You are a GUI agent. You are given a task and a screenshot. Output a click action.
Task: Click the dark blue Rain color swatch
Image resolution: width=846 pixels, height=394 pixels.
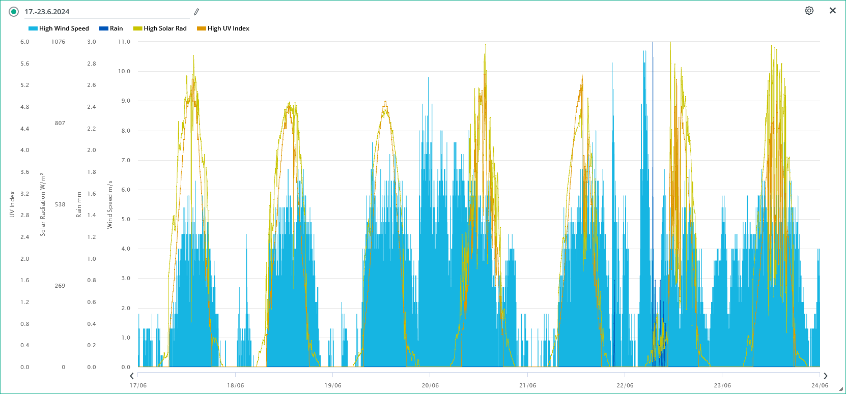pyautogui.click(x=104, y=28)
